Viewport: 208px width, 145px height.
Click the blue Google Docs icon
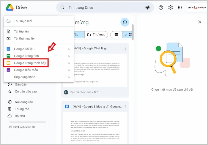tap(8, 49)
